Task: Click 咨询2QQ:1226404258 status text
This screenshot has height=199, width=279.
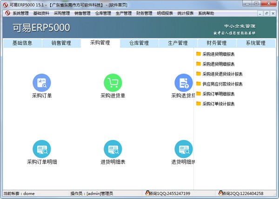Action: click(243, 193)
